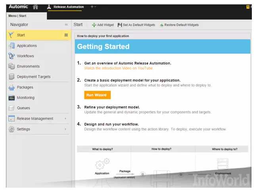Click the green Add Widget plus icon
This screenshot has height=192, width=259.
click(94, 25)
